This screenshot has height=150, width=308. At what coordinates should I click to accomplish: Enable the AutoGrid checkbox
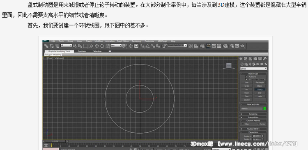246,76
